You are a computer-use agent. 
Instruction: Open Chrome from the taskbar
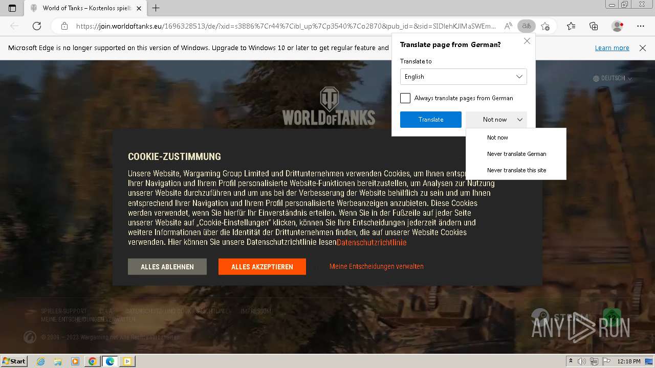click(92, 361)
